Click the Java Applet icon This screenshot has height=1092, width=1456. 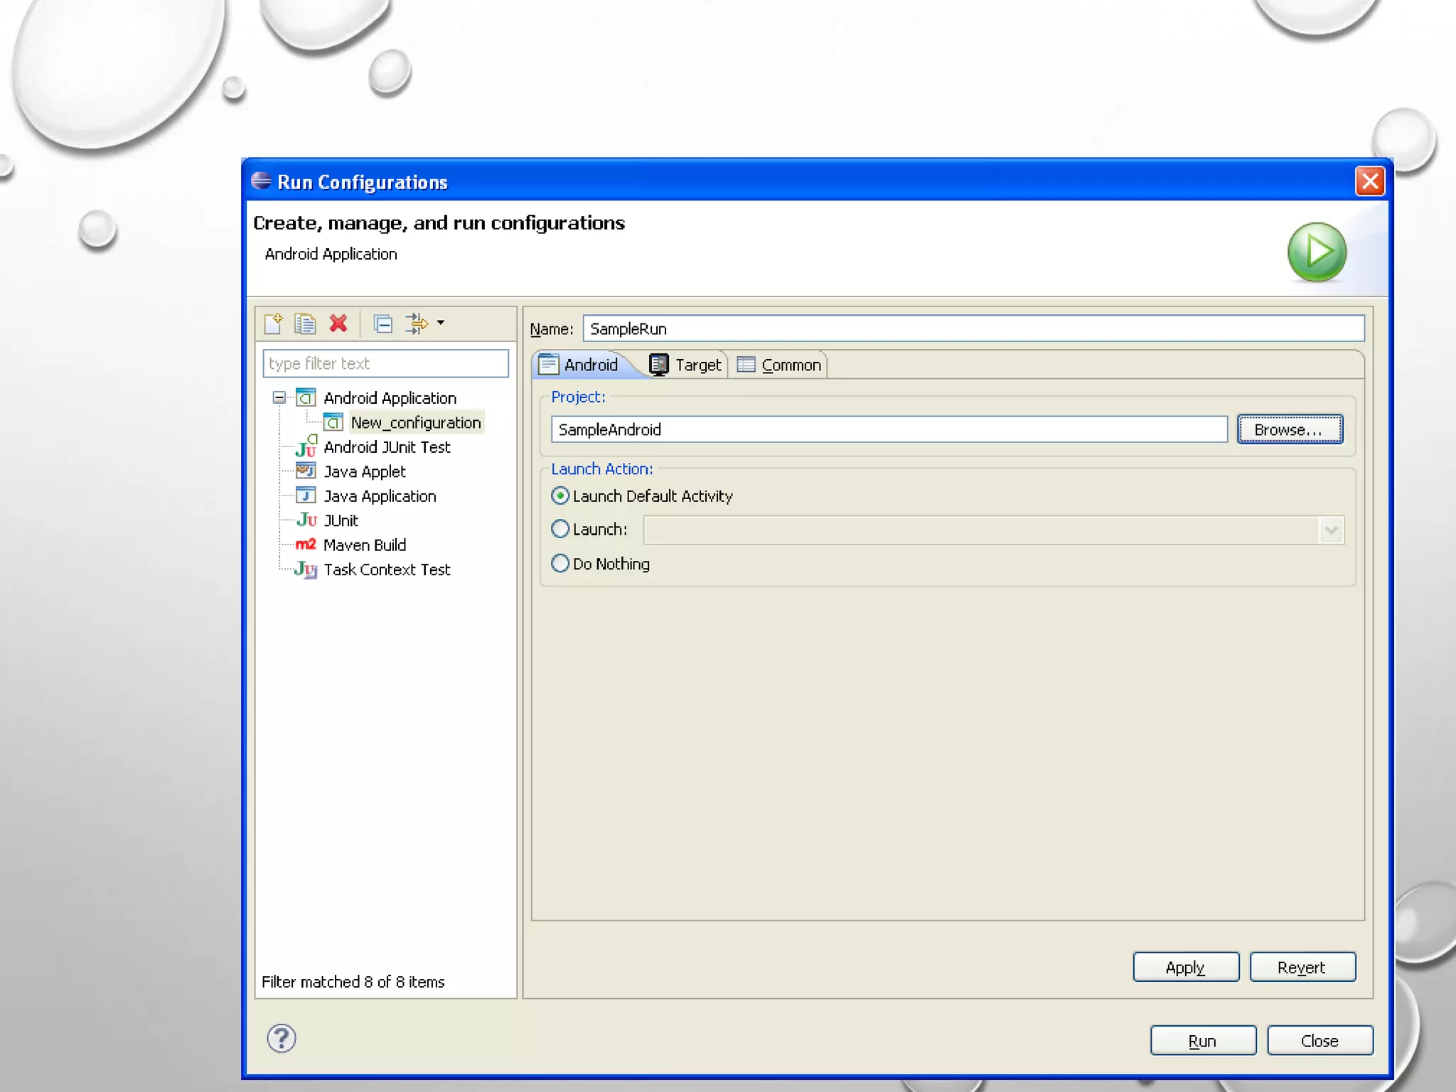(306, 471)
